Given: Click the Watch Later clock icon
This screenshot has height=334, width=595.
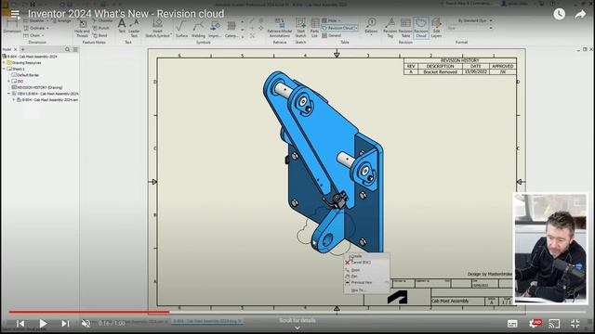Looking at the screenshot, I should (x=559, y=15).
